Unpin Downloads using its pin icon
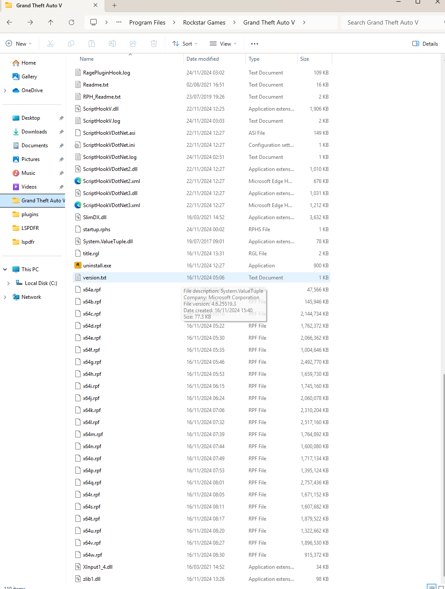This screenshot has width=445, height=589. [x=61, y=132]
